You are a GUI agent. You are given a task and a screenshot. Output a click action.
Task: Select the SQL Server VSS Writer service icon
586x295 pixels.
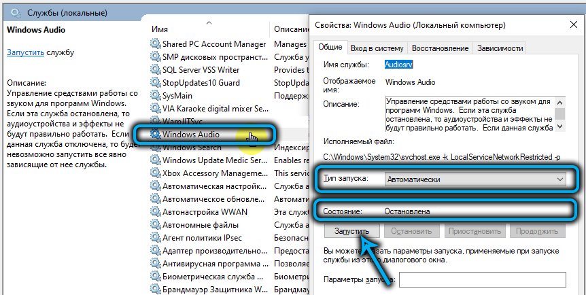pyautogui.click(x=155, y=69)
